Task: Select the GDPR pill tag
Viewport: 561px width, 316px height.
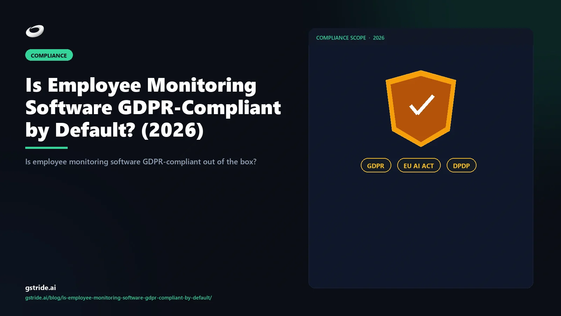Action: tap(376, 165)
